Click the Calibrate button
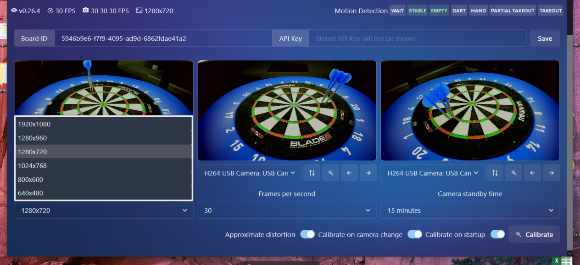 [x=534, y=234]
